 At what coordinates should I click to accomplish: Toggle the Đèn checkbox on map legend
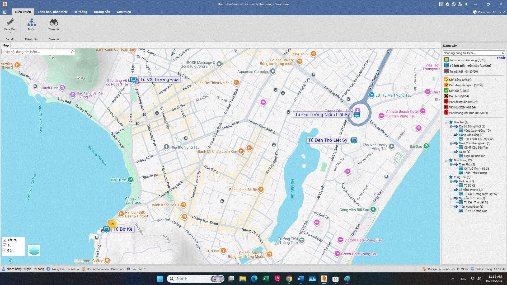(x=4, y=250)
